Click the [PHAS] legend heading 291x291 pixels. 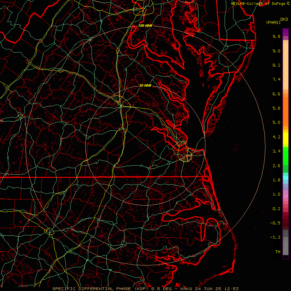click(x=273, y=23)
